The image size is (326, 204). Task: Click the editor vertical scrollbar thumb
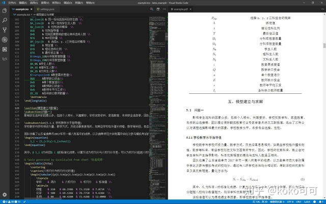pos(167,36)
